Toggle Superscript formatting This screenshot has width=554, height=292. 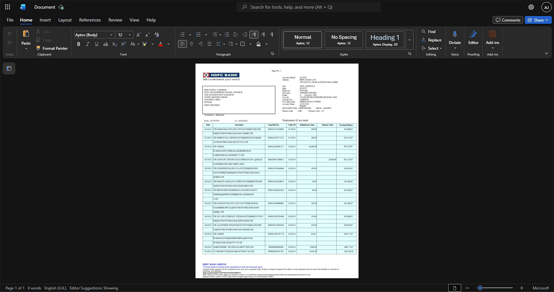pyautogui.click(x=124, y=44)
